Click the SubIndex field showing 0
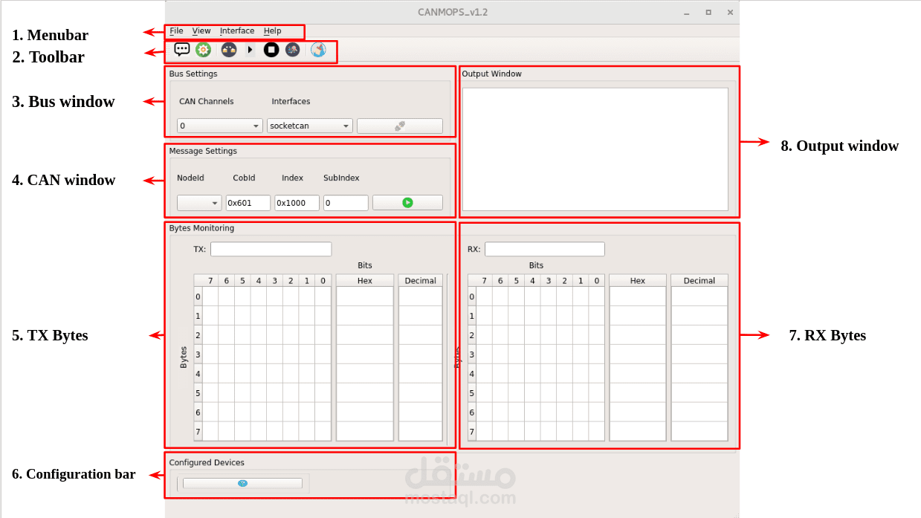 point(346,203)
